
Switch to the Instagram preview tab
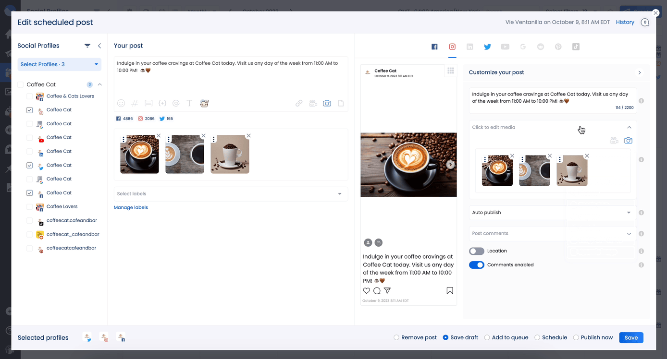point(452,47)
